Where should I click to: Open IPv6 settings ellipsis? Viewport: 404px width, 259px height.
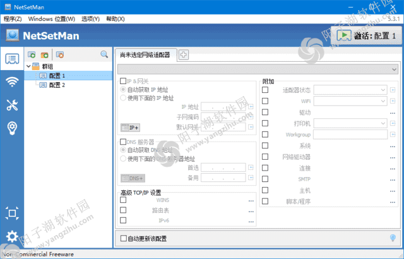(x=251, y=221)
